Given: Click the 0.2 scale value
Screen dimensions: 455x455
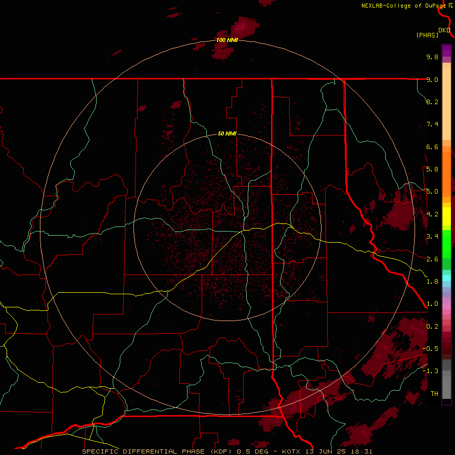Looking at the screenshot, I should (x=432, y=327).
